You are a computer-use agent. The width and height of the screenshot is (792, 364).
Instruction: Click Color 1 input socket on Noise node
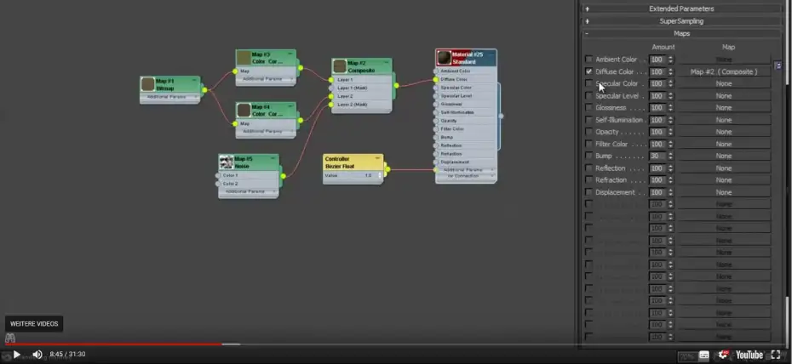click(218, 175)
